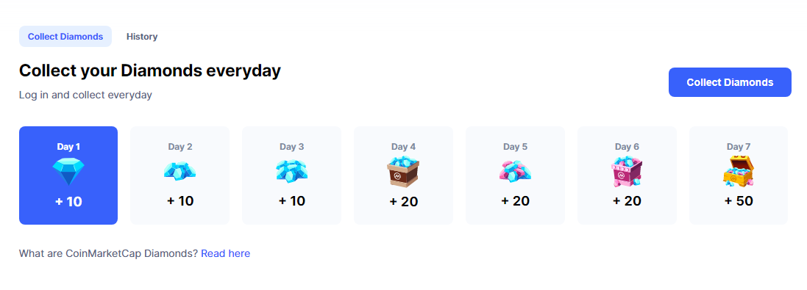Screen dimensions: 807x290
Task: Open the Read here link
Action: (x=225, y=253)
